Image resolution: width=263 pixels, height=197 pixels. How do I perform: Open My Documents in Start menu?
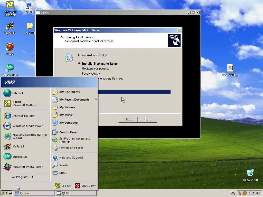point(74,92)
